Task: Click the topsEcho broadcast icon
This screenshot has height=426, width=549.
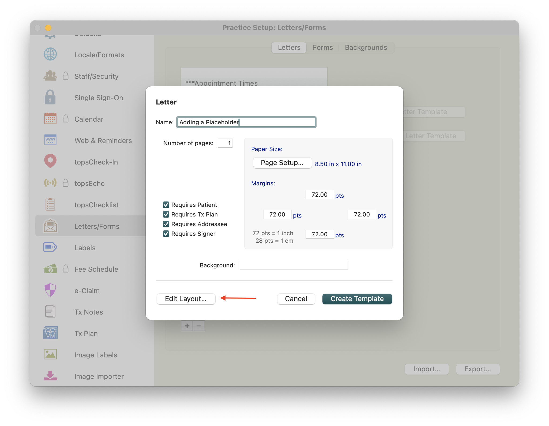Action: coord(50,183)
